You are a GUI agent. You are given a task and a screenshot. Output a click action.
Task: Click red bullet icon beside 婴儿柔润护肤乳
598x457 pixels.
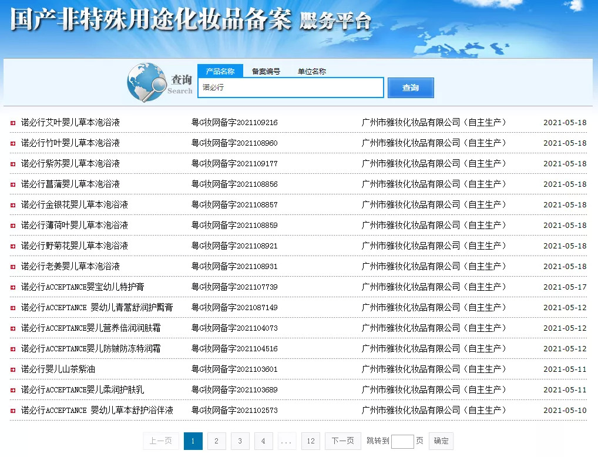(x=13, y=390)
